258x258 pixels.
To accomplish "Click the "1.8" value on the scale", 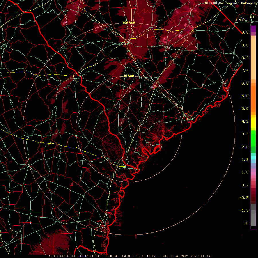I will tap(245, 160).
